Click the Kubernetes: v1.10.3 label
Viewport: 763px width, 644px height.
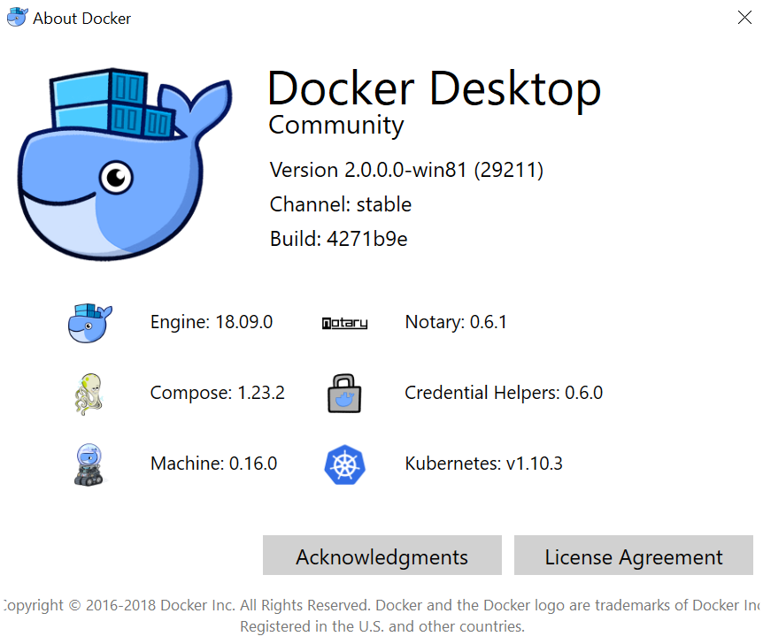(x=483, y=464)
